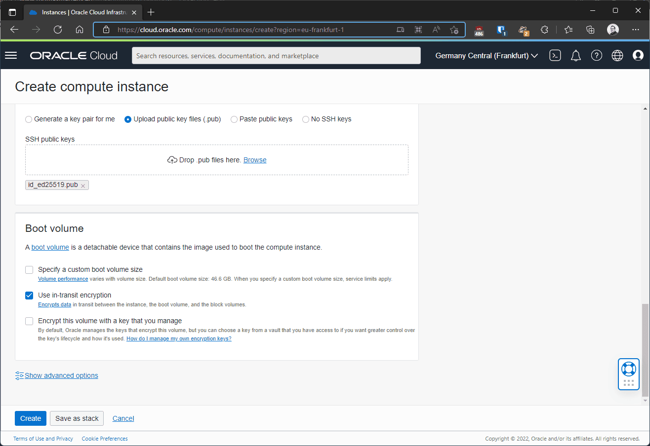Image resolution: width=650 pixels, height=446 pixels.
Task: Click the Oracle Cloud search field
Action: tap(276, 56)
